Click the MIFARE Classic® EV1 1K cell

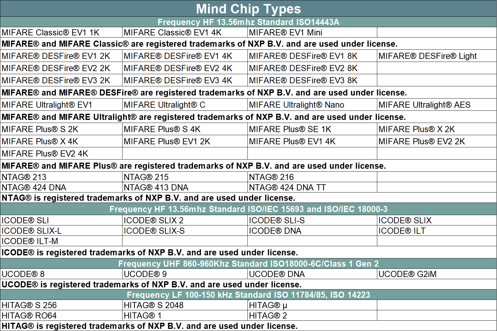61,32
